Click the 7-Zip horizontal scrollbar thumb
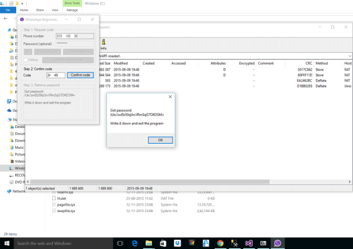Screen dimensions: 353x249 tap(150, 182)
